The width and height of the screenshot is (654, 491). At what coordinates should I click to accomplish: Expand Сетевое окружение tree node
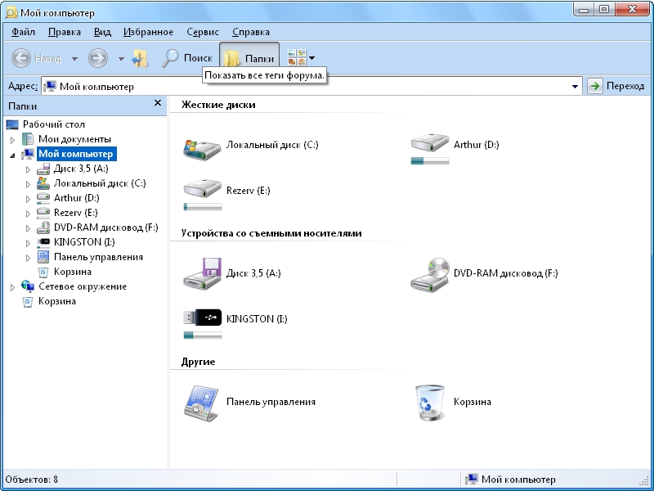pos(12,287)
